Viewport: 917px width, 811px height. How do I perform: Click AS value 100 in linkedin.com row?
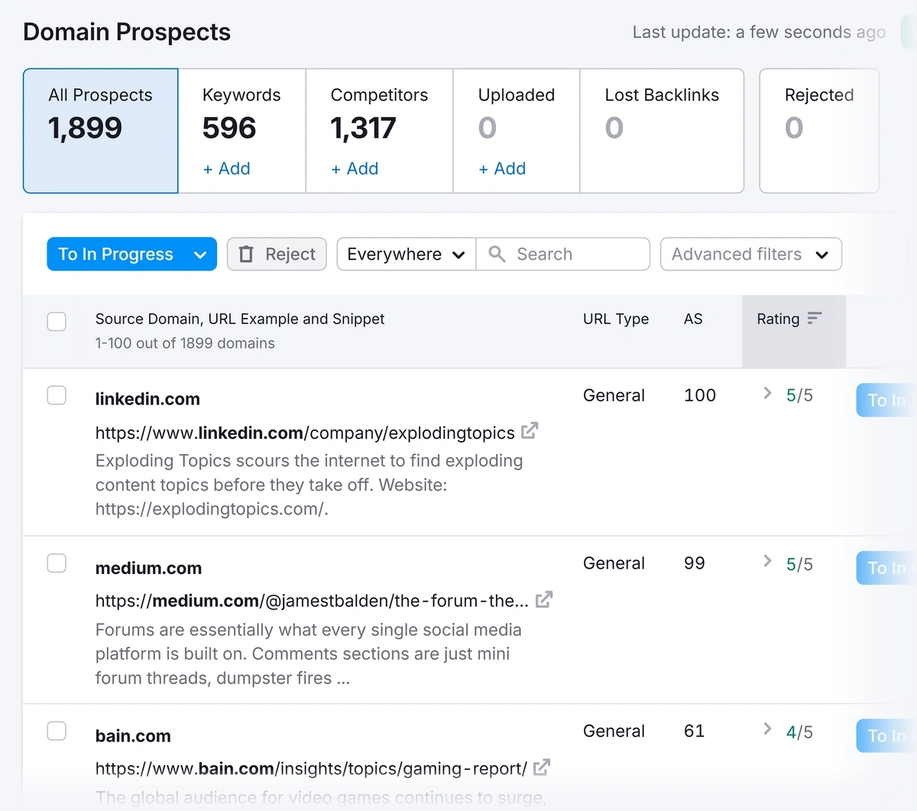pyautogui.click(x=700, y=395)
